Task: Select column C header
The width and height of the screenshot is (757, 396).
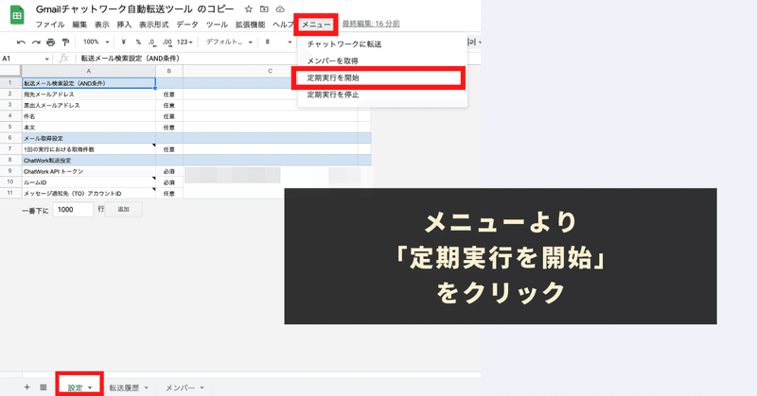Action: click(271, 71)
